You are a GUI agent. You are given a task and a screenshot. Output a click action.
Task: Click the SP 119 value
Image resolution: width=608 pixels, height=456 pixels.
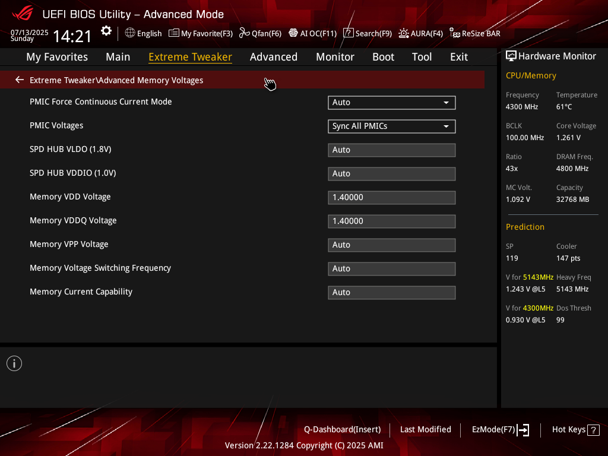511,258
